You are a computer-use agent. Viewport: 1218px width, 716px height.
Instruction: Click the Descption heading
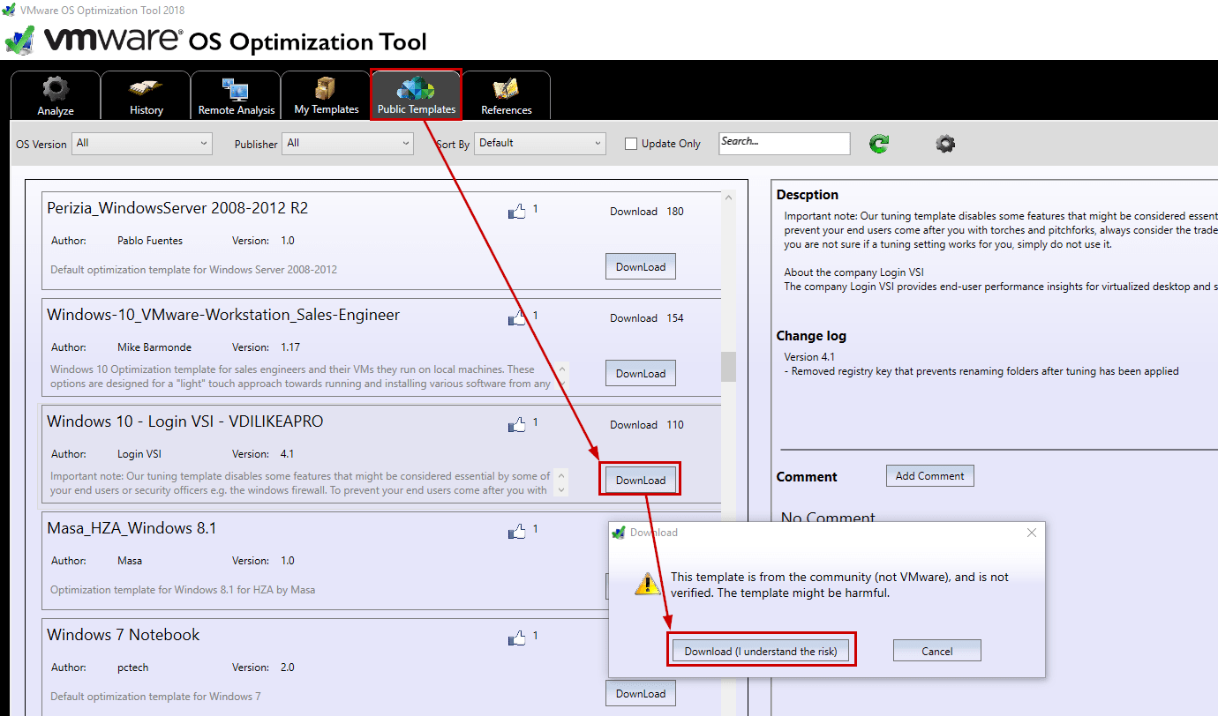(x=808, y=195)
